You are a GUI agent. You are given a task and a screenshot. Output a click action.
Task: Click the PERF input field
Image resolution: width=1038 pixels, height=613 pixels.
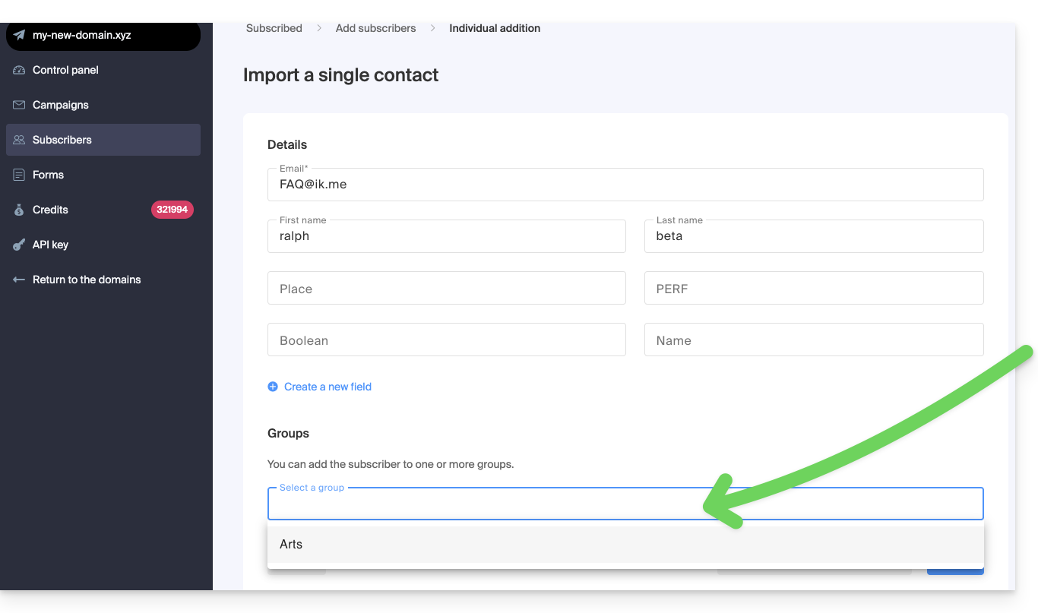813,289
